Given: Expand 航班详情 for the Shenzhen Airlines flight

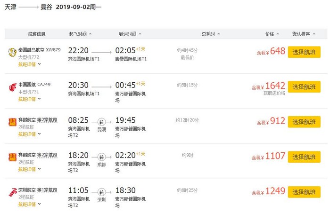Looking at the screenshot, I should [x=29, y=204].
